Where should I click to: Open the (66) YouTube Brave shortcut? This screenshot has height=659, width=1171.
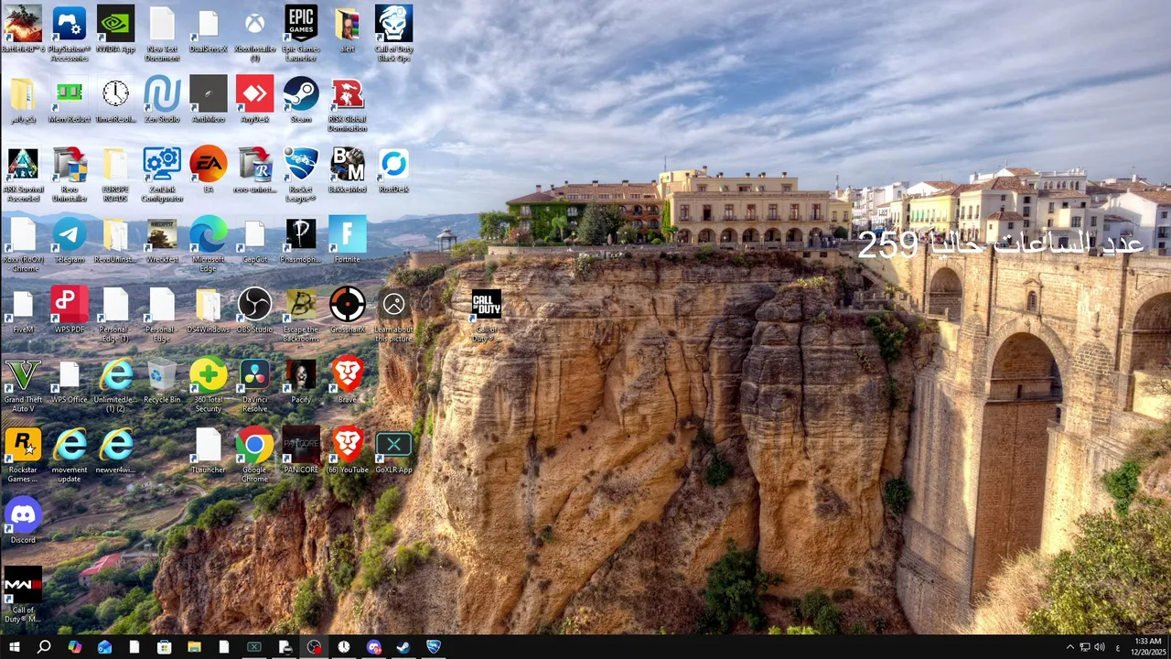pyautogui.click(x=348, y=451)
